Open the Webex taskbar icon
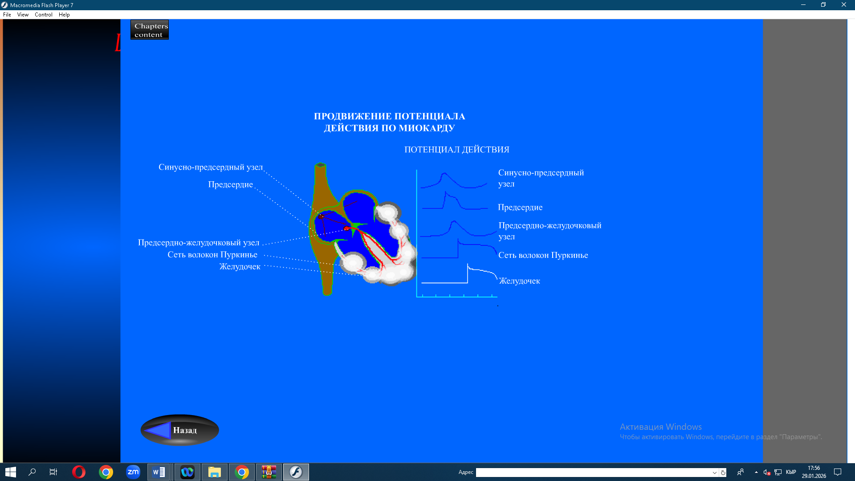855x481 pixels. 187,472
